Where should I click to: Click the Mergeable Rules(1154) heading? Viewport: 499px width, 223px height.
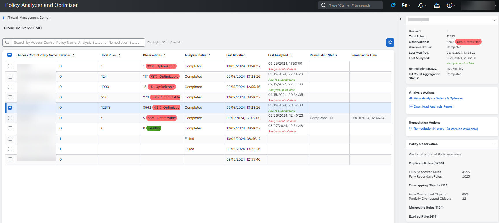[426, 207]
